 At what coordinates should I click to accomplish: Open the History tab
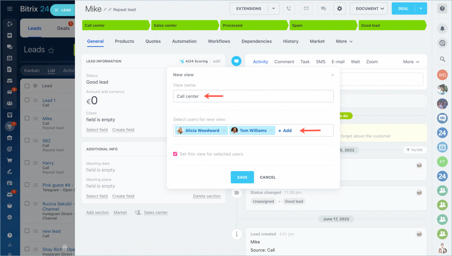291,41
